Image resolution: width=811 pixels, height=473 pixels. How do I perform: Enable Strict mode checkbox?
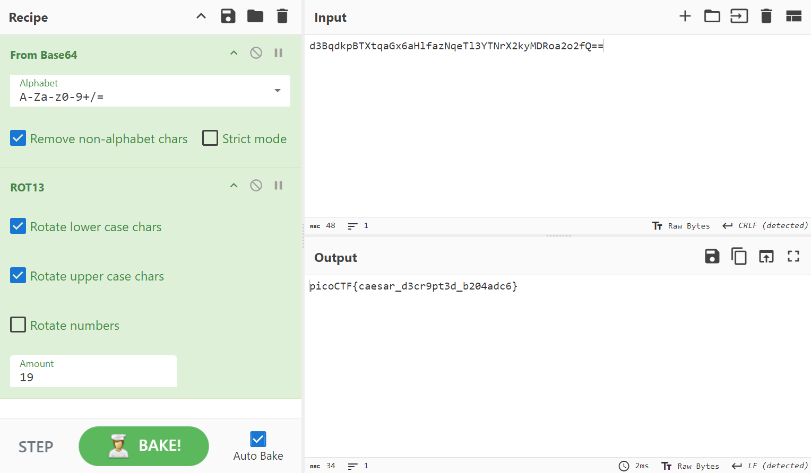tap(210, 138)
